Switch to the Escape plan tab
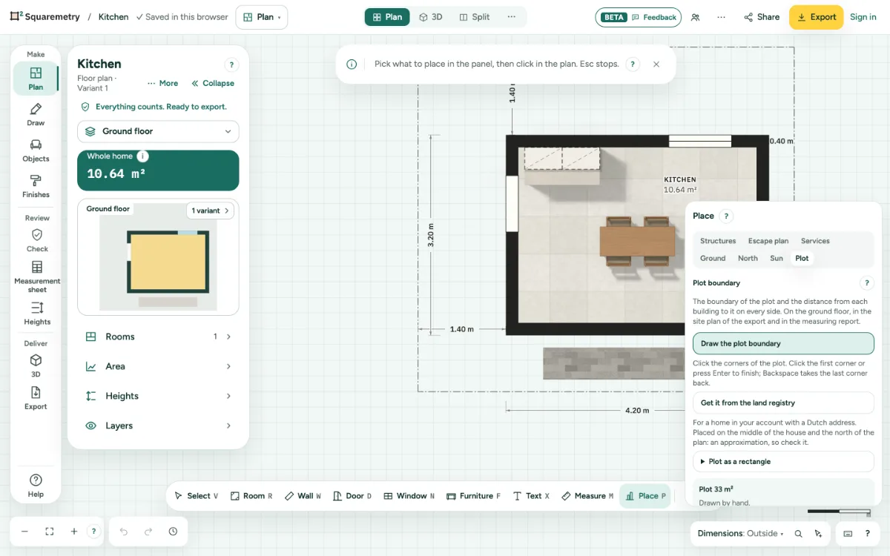890x556 pixels. (x=768, y=241)
